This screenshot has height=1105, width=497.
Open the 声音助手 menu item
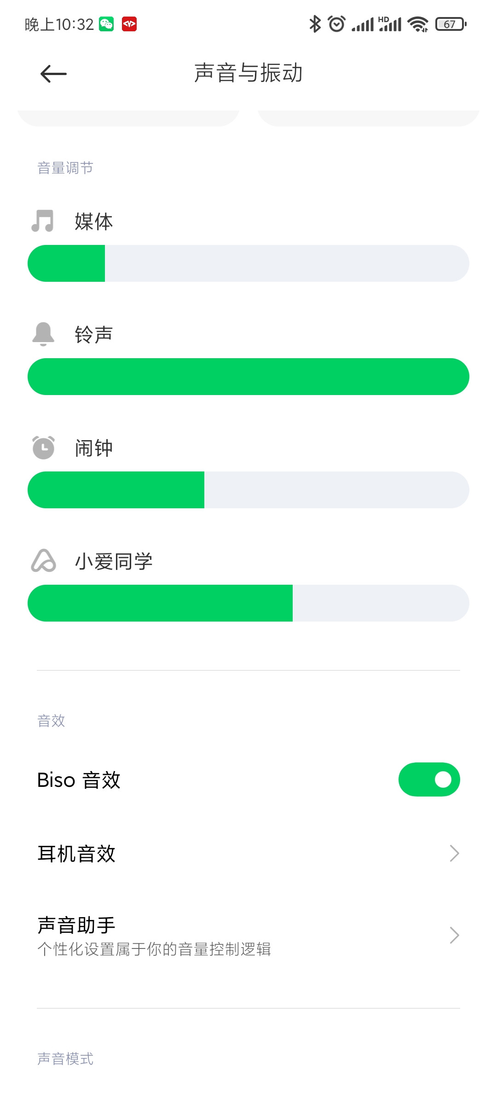point(76,925)
